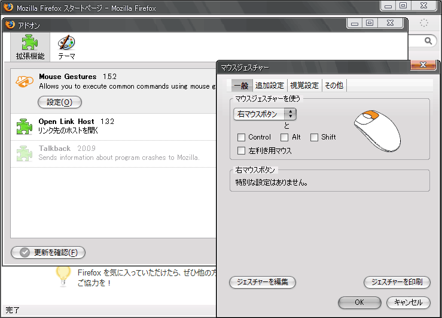The height and width of the screenshot is (318, 442).
Task: Click the lightbulb tip icon on start page
Action: click(63, 276)
